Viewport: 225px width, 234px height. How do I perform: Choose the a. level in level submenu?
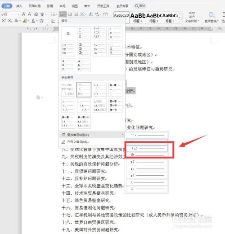(147, 169)
